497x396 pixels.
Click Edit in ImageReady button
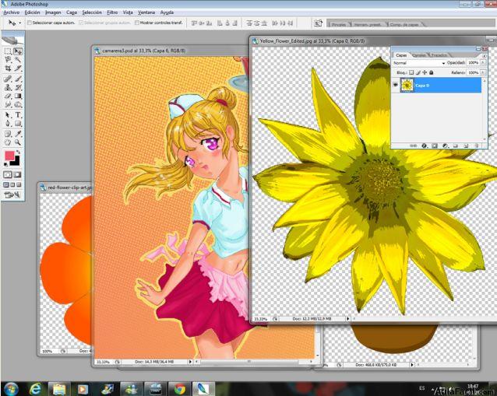(x=12, y=195)
